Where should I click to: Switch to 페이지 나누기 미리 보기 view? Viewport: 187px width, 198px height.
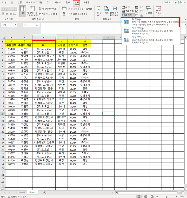point(32,11)
